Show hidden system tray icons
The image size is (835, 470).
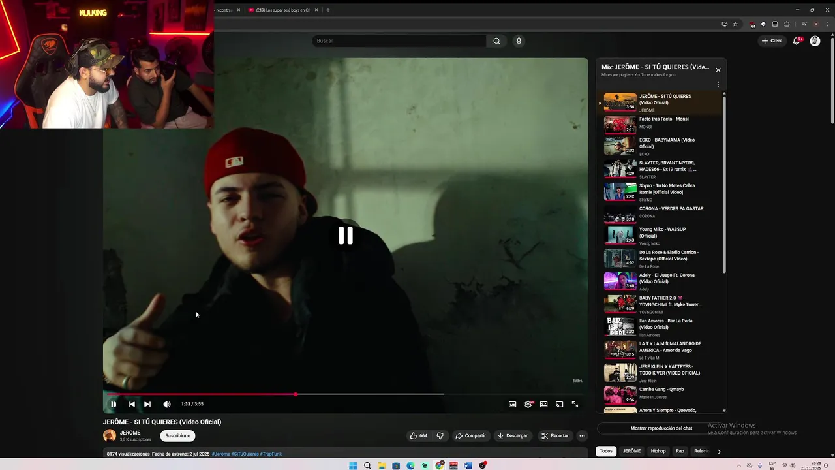coord(739,465)
